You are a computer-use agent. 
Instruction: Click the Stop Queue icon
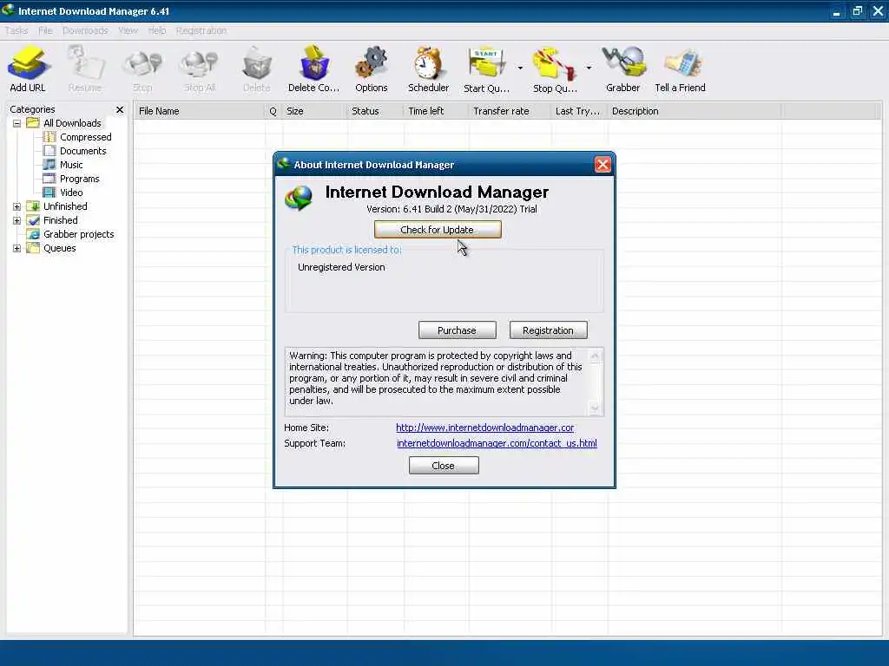[x=555, y=69]
